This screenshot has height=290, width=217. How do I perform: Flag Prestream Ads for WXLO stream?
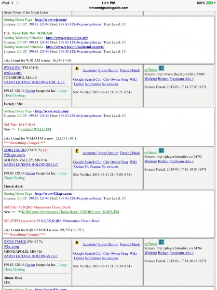182,79
